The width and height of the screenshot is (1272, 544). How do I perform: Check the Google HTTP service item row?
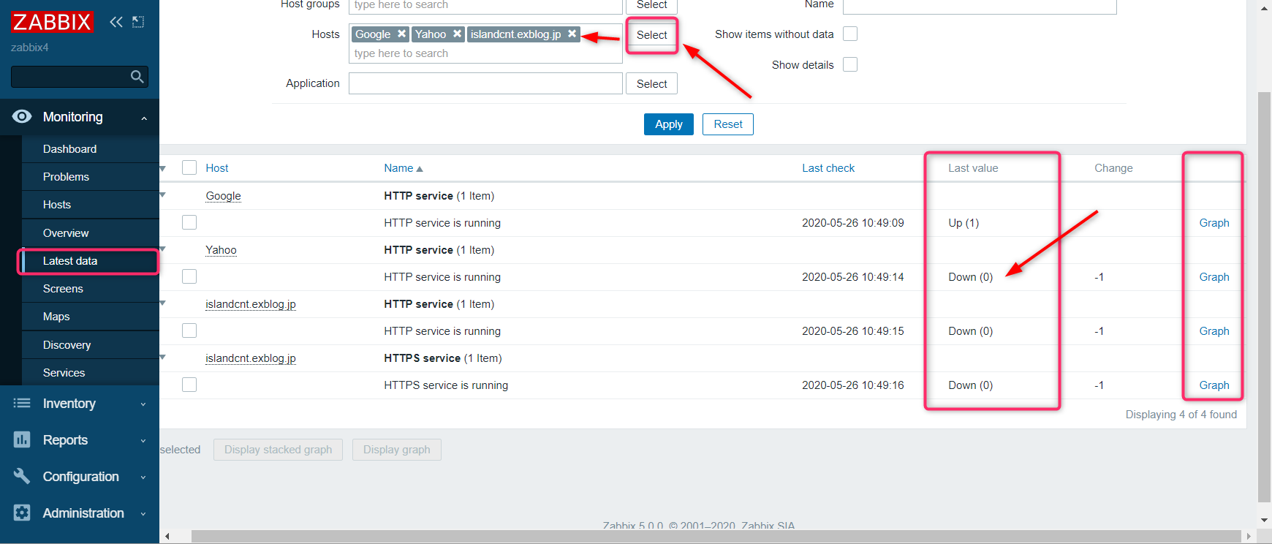point(189,222)
